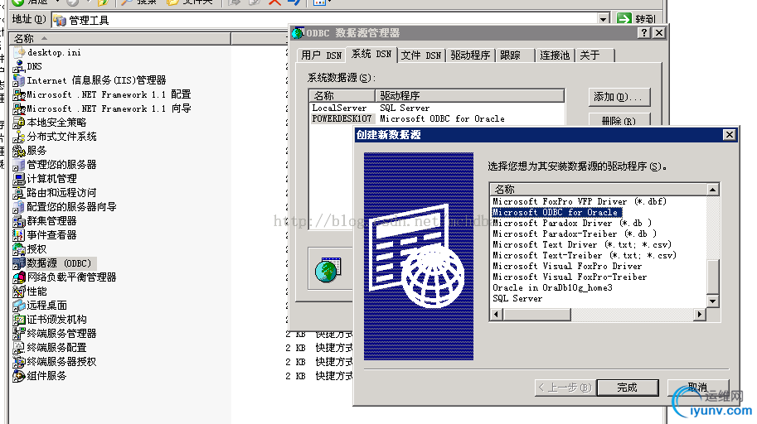This screenshot has width=757, height=424.
Task: Select 数据源 (ODBC) icon
Action: point(19,263)
